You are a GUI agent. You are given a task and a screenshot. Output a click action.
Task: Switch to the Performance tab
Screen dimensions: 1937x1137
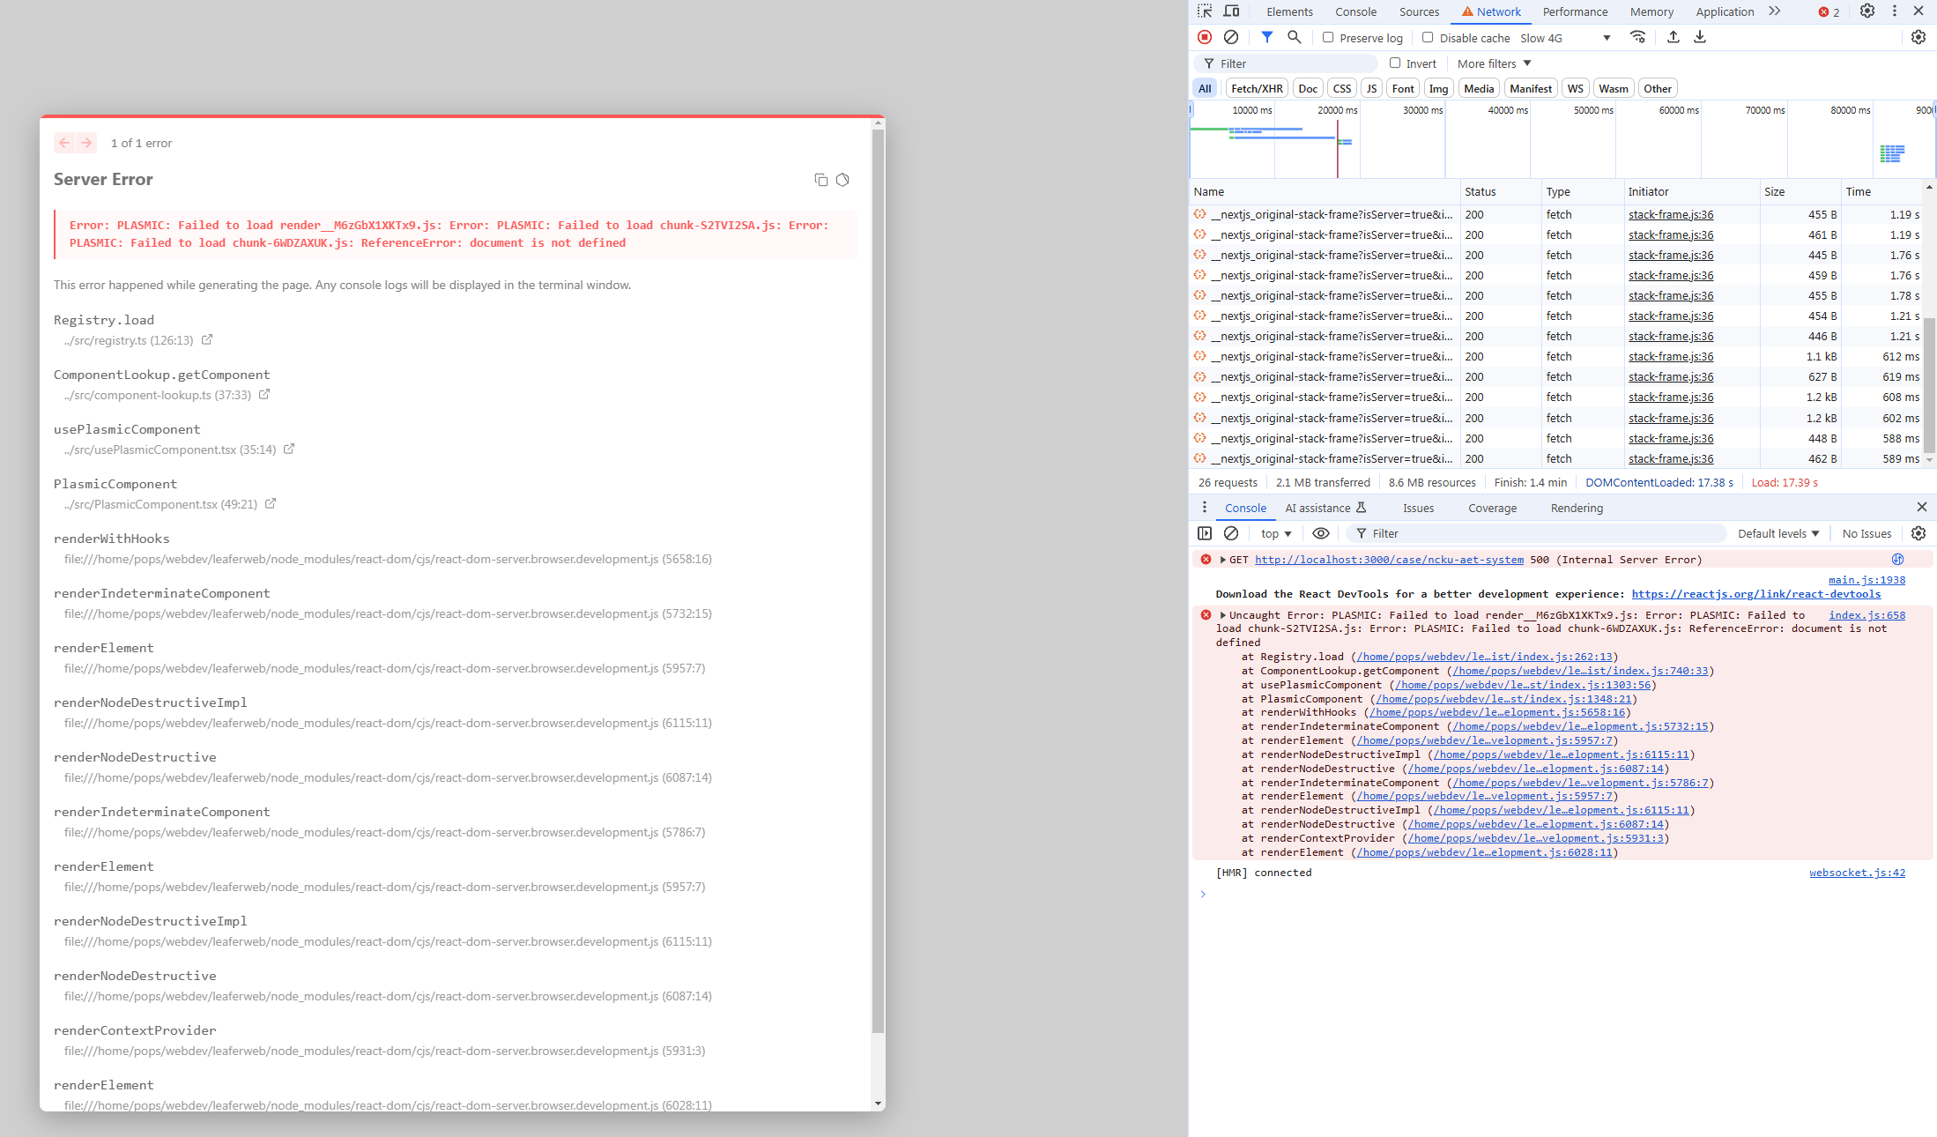point(1575,11)
